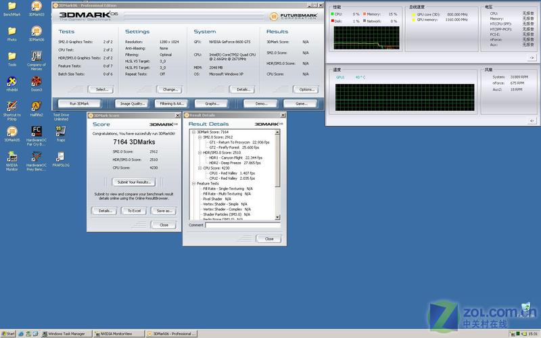Launch the 3DMark06 desktop shortcut
This screenshot has height=338, width=541.
coord(37,34)
